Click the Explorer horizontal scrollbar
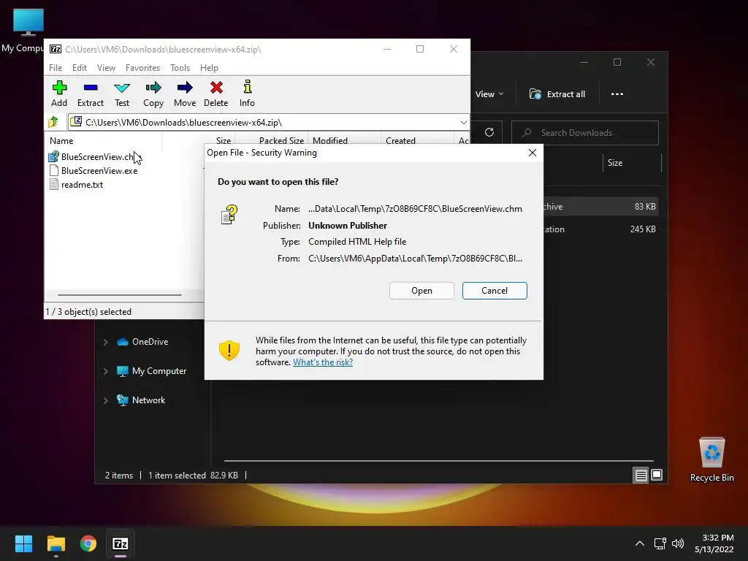Screen dimensions: 748x561 click(x=438, y=461)
